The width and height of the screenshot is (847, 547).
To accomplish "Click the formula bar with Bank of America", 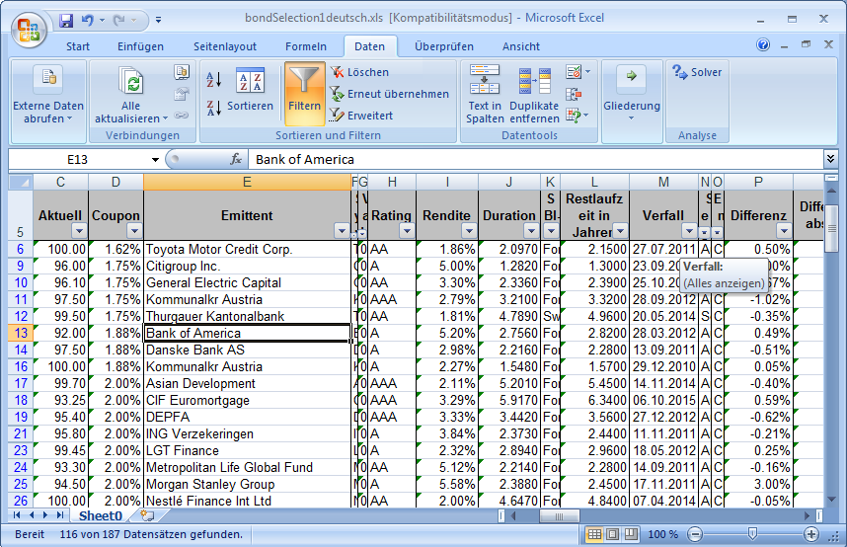I will [535, 159].
